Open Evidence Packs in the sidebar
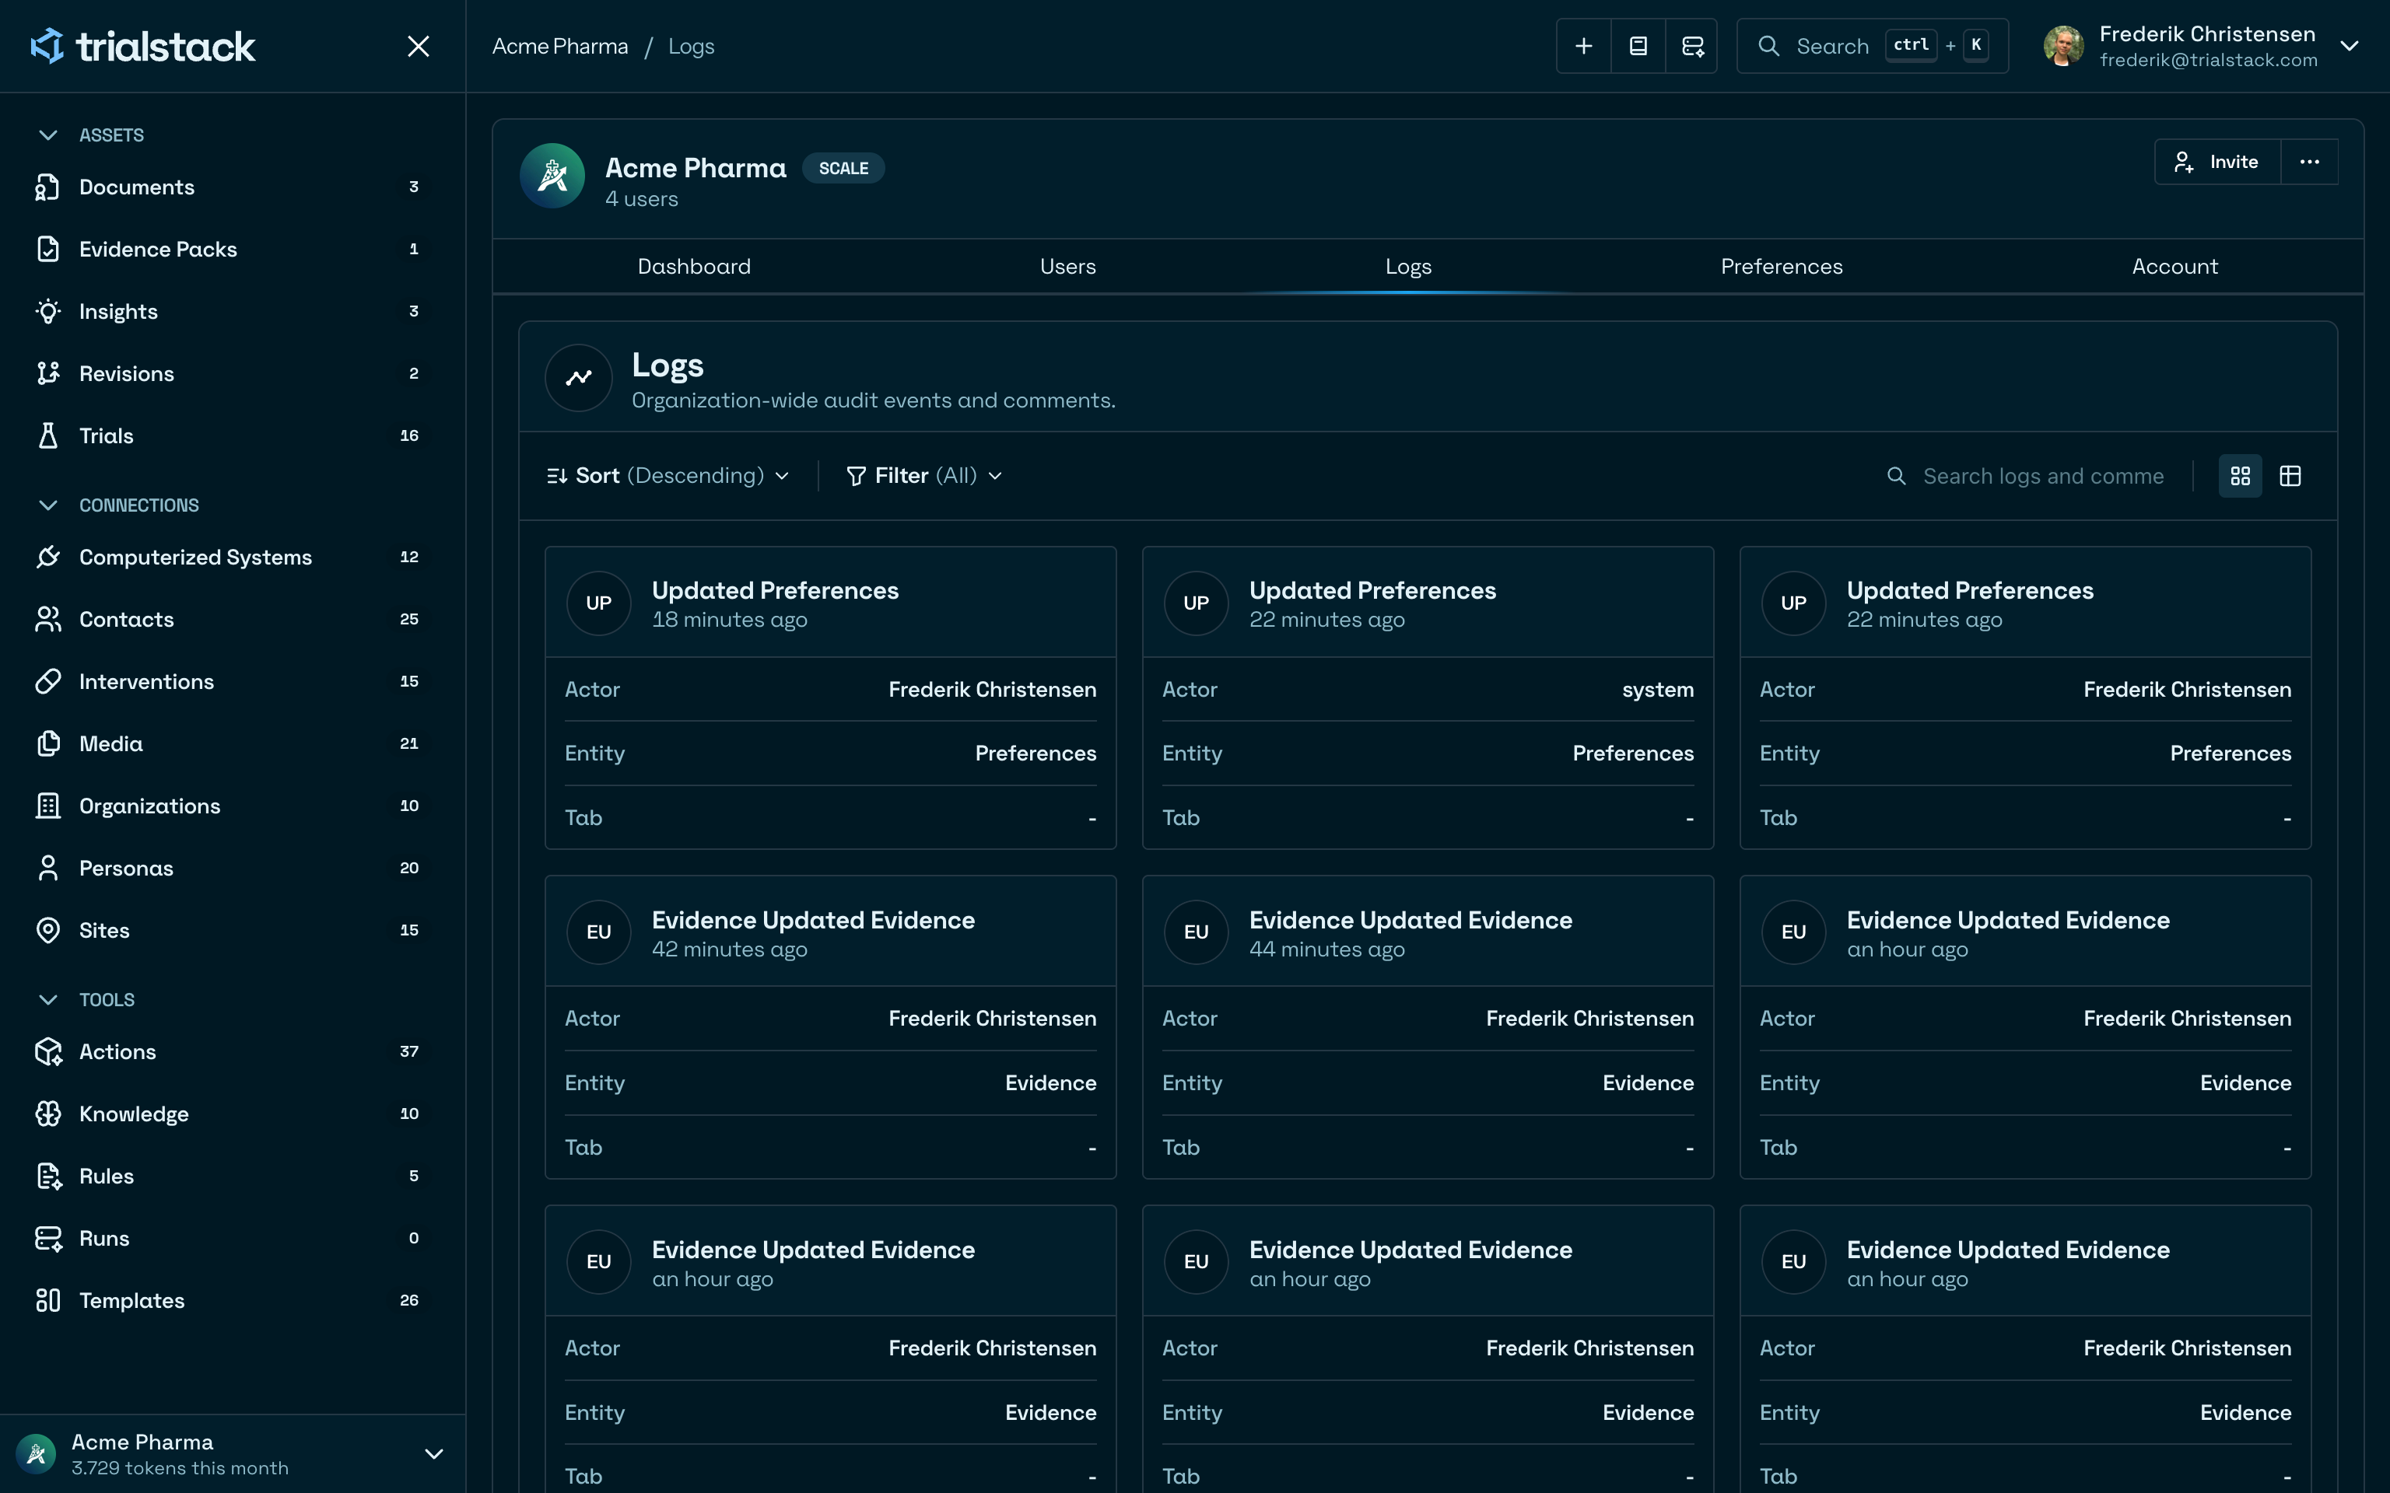Viewport: 2390px width, 1493px height. click(233, 249)
